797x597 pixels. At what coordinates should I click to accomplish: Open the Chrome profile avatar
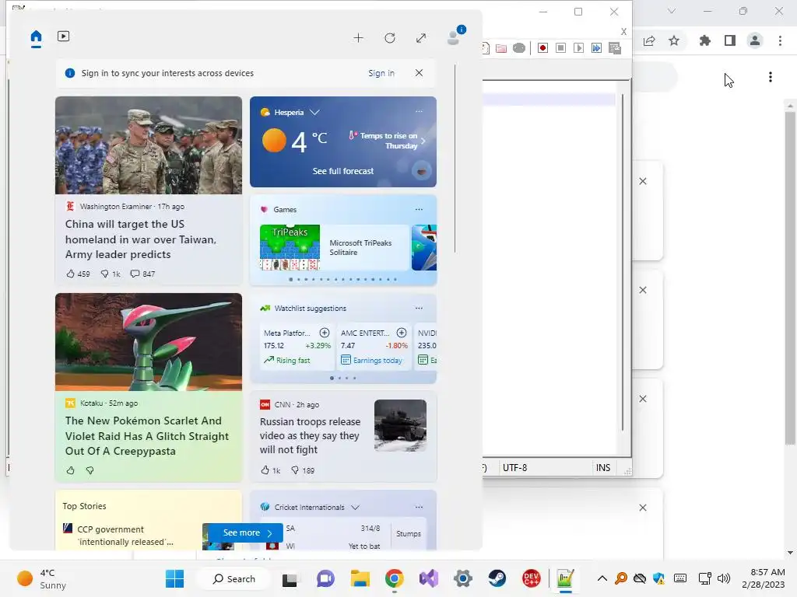(x=755, y=40)
